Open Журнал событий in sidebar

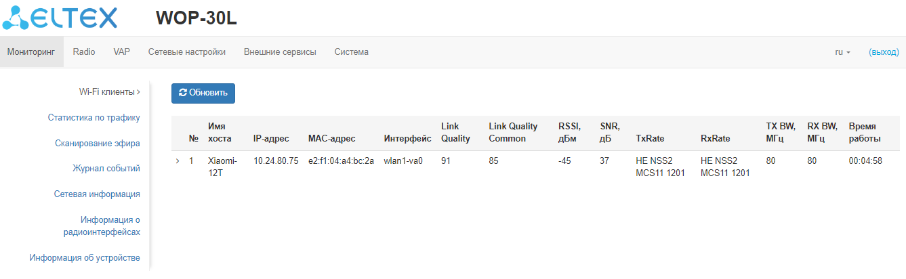click(x=106, y=169)
